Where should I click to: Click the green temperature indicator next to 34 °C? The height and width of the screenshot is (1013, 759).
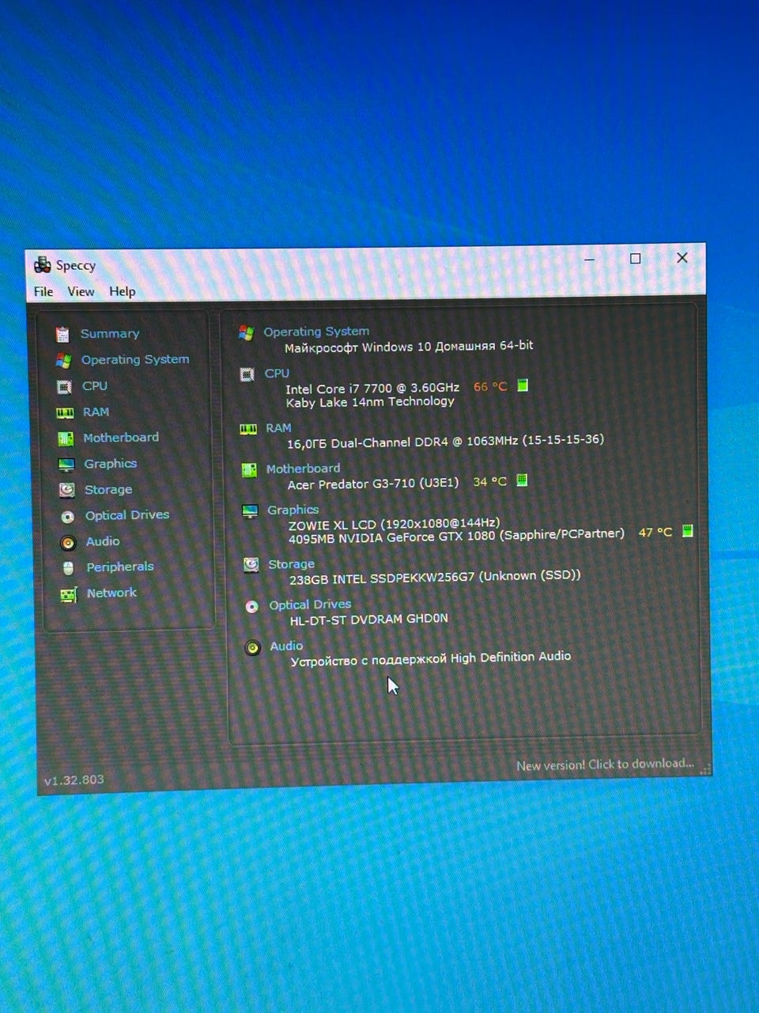(x=522, y=480)
